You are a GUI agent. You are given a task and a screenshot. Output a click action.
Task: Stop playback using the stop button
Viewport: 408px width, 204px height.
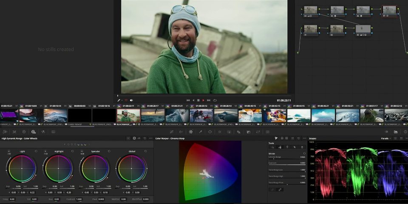[198, 100]
